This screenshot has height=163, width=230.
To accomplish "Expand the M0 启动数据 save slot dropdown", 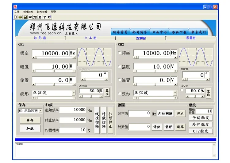I will (x=40, y=111).
